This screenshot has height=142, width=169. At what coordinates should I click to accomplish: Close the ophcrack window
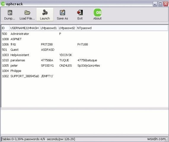coord(166,4)
